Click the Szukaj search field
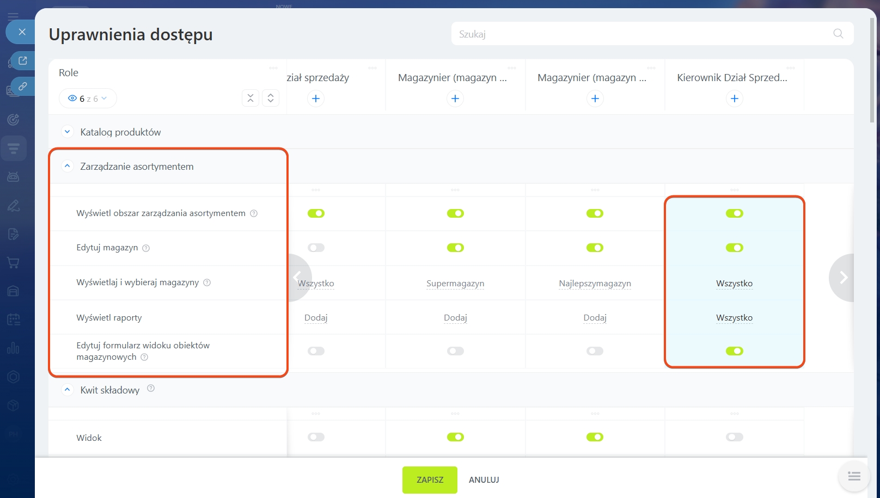This screenshot has height=498, width=880. (x=643, y=34)
